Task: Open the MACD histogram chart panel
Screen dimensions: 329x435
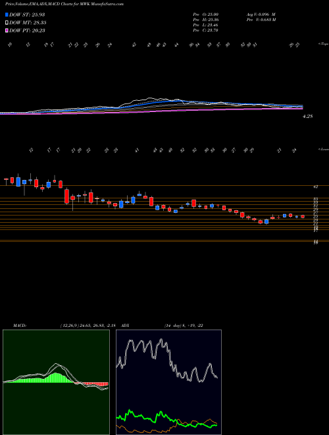Action: pyautogui.click(x=56, y=382)
